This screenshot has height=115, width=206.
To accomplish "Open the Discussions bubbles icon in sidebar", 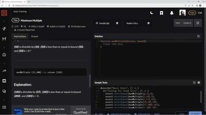I will (x=4, y=91).
